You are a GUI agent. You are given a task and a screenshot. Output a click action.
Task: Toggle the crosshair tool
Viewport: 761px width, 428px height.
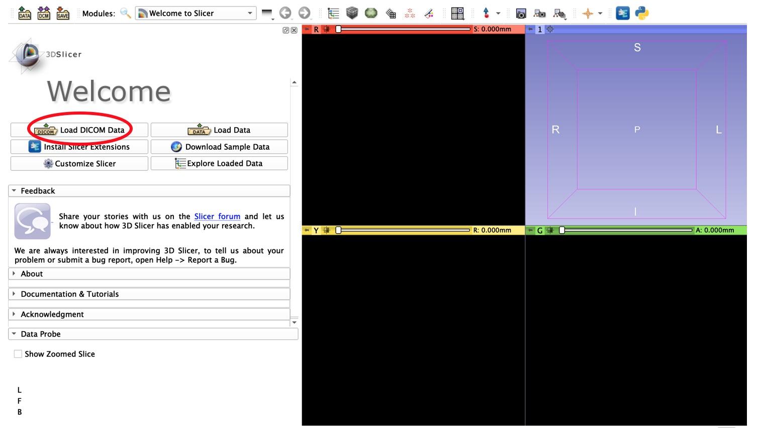coord(589,13)
